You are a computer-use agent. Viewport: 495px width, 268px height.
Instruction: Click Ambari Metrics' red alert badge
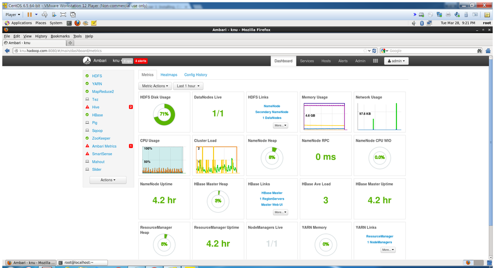[x=131, y=146]
